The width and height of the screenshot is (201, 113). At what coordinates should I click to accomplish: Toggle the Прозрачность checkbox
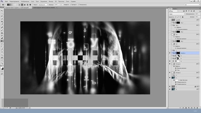[79, 5]
